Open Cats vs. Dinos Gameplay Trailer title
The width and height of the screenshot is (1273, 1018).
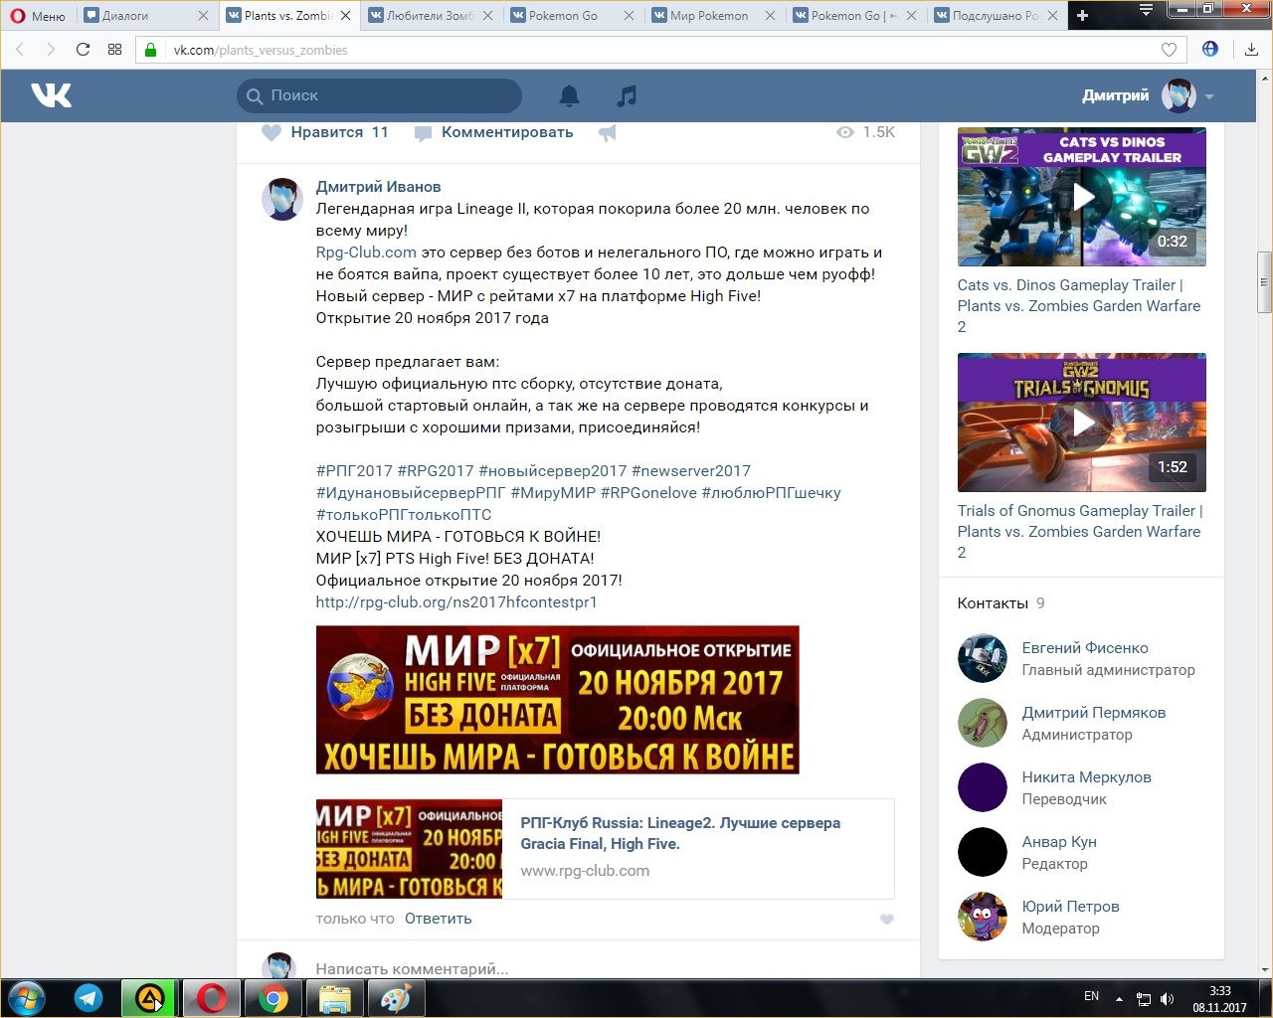pyautogui.click(x=1079, y=305)
